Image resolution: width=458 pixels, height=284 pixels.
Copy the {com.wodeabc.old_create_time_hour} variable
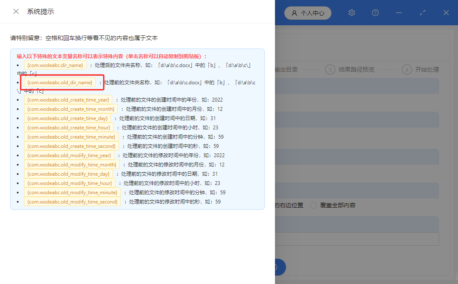point(69,127)
